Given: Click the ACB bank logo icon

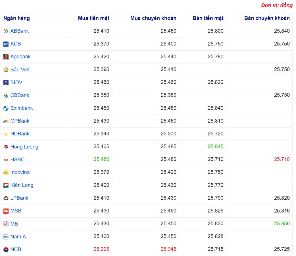Looking at the screenshot, I should (5, 44).
